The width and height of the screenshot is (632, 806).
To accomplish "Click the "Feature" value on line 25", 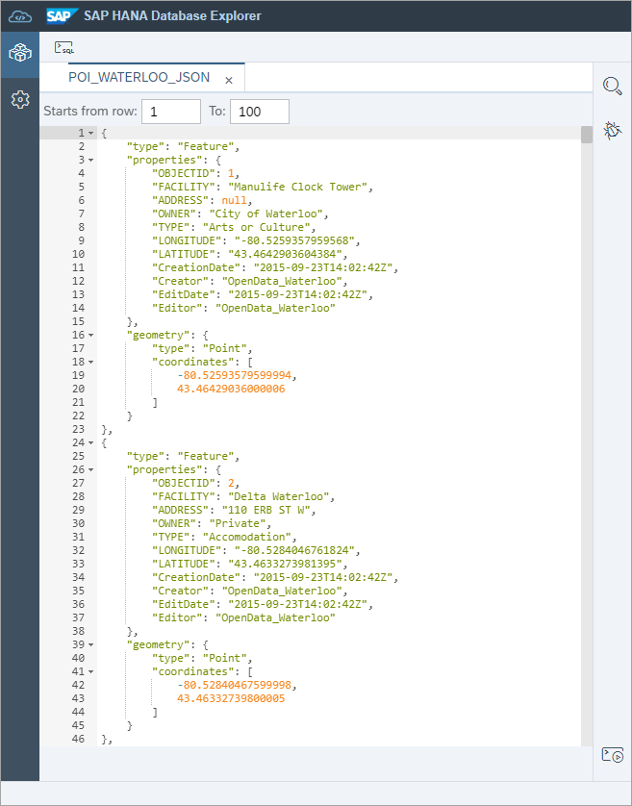I will click(206, 456).
